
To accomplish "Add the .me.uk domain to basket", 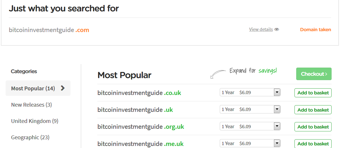I will pyautogui.click(x=313, y=143).
